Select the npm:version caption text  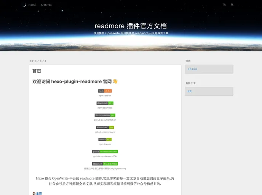pos(105,96)
